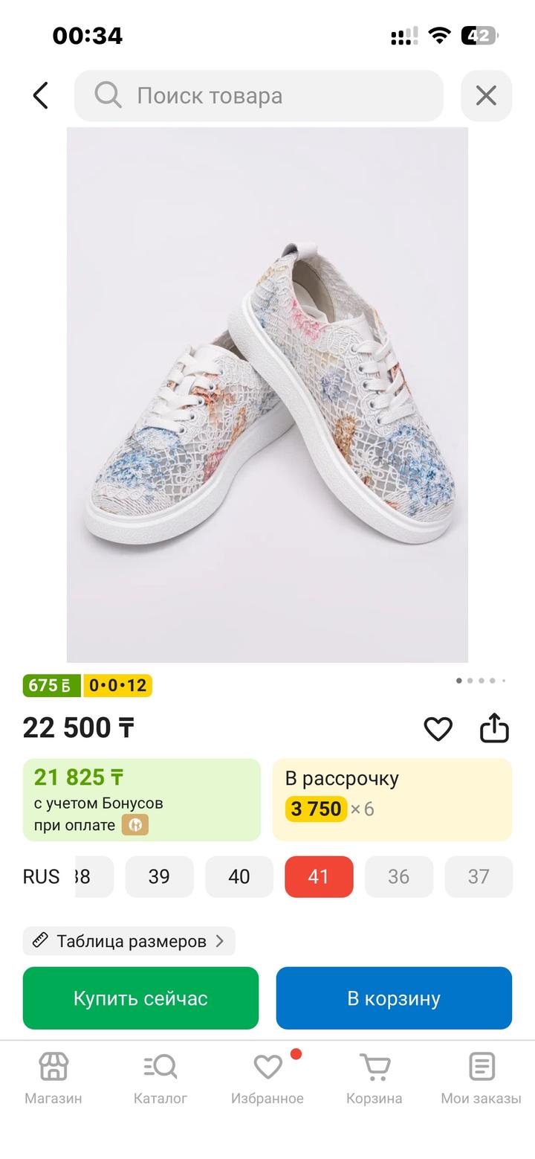The width and height of the screenshot is (535, 1159).
Task: Type in the Поиск товара field
Action: click(x=282, y=95)
